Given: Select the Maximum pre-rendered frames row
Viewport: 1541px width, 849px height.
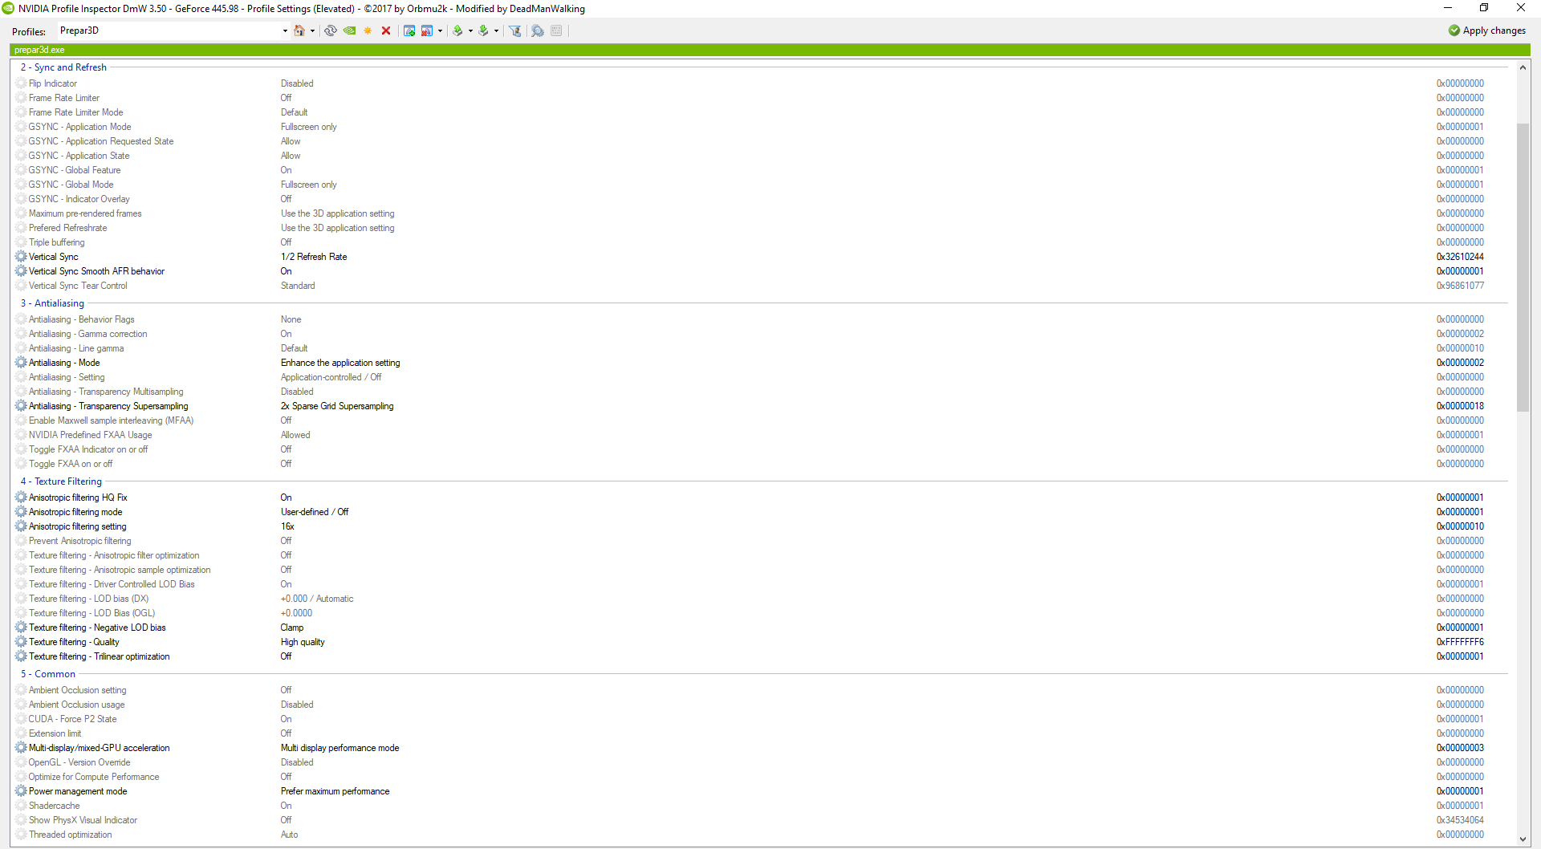Looking at the screenshot, I should pos(761,213).
